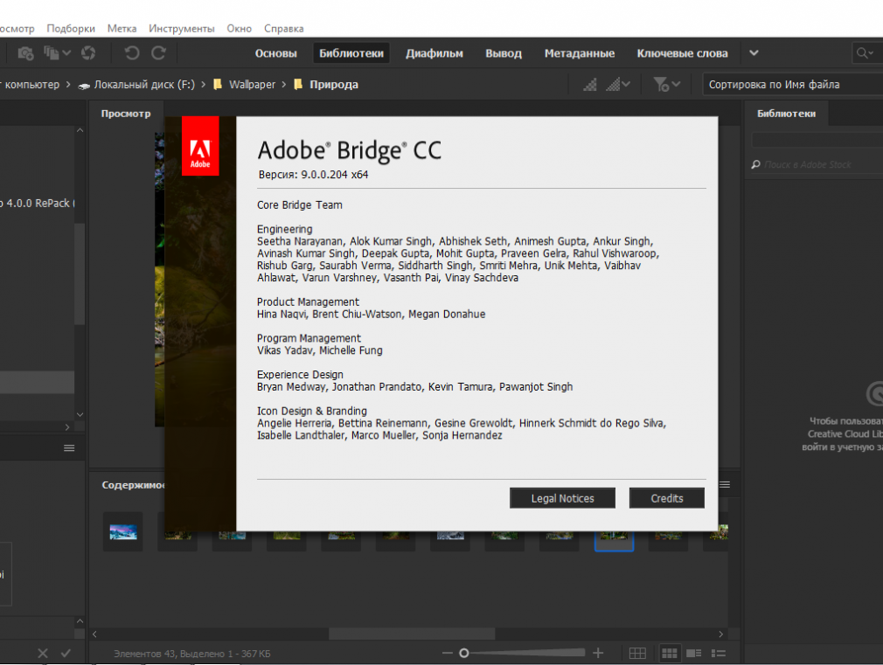Click the search magnifier in top-right field
Image resolution: width=883 pixels, height=665 pixels.
[862, 53]
